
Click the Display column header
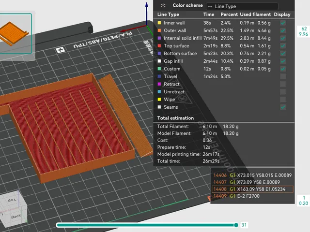282,14
